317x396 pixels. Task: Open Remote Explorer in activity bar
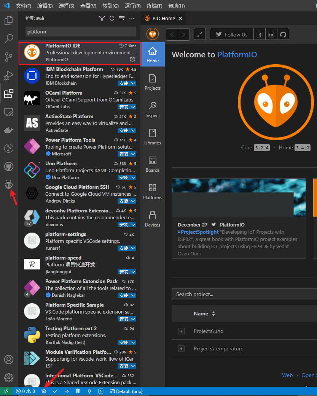tap(9, 112)
